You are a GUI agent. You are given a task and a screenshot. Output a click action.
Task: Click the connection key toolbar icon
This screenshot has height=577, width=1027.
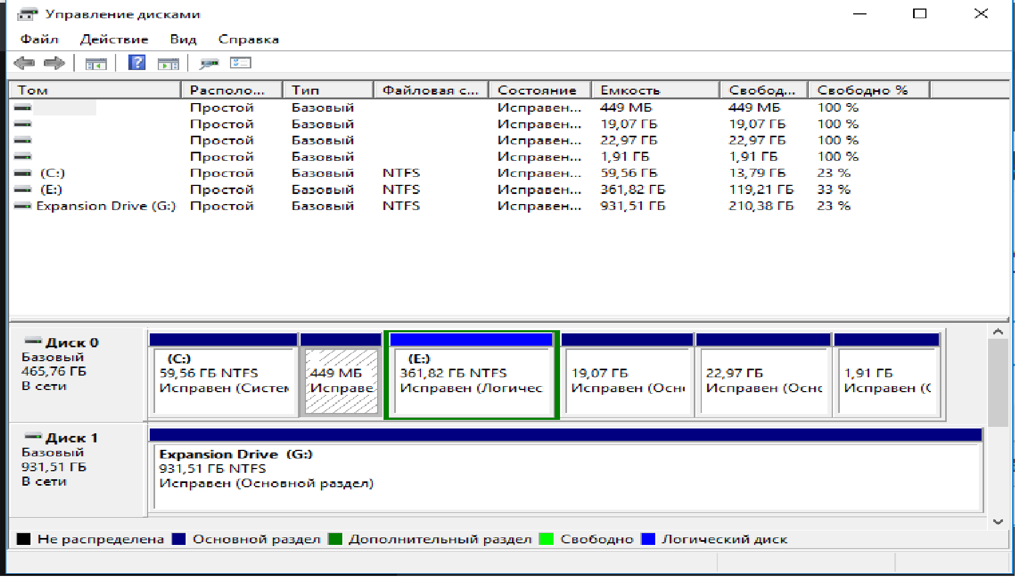coord(209,64)
